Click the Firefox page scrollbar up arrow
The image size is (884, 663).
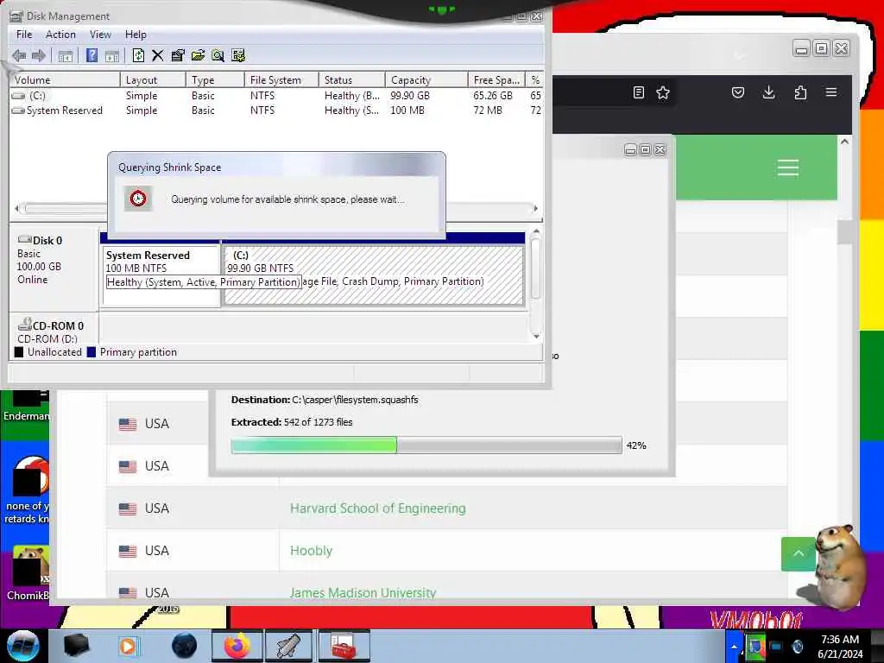click(844, 142)
